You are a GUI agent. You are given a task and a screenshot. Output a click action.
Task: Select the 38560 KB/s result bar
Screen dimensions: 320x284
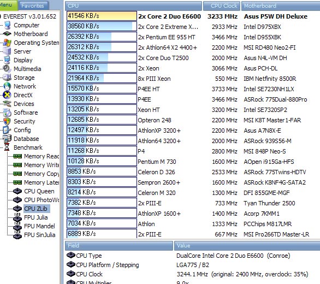tap(102, 26)
